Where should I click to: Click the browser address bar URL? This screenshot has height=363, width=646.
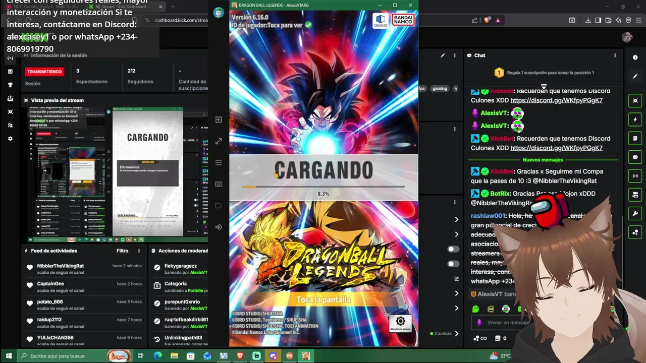[181, 20]
